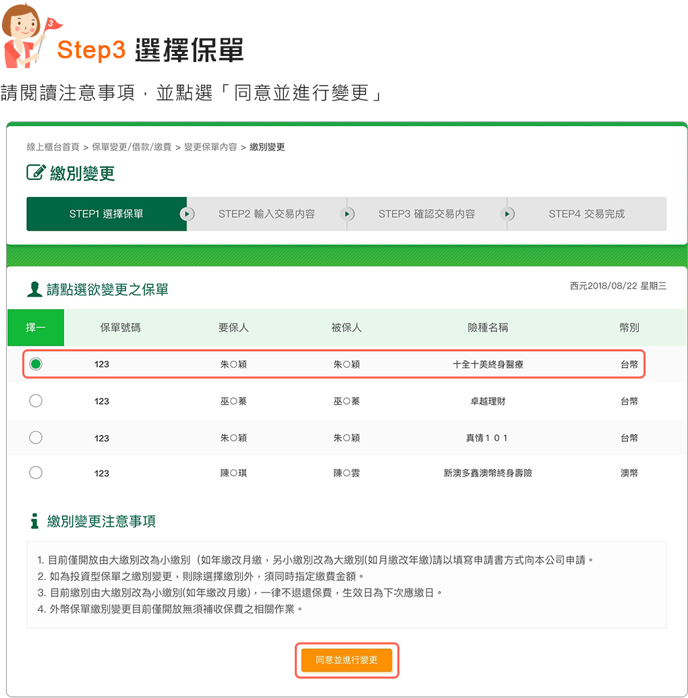Select the STEP3 確認交易內容 step tab
688x698 pixels.
[x=426, y=214]
